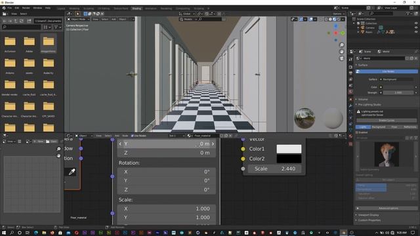Expand the Volume panel
Image resolution: width=420 pixels, height=236 pixels.
[363, 99]
